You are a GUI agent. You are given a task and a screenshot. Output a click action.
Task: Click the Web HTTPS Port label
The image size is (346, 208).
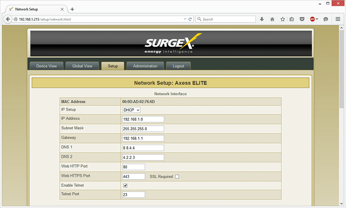pos(76,176)
